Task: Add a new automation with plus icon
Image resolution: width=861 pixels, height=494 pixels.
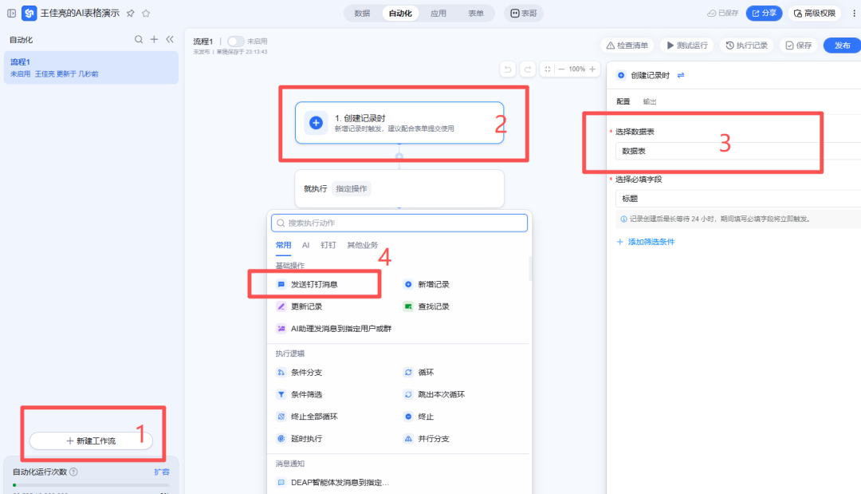Action: point(155,40)
